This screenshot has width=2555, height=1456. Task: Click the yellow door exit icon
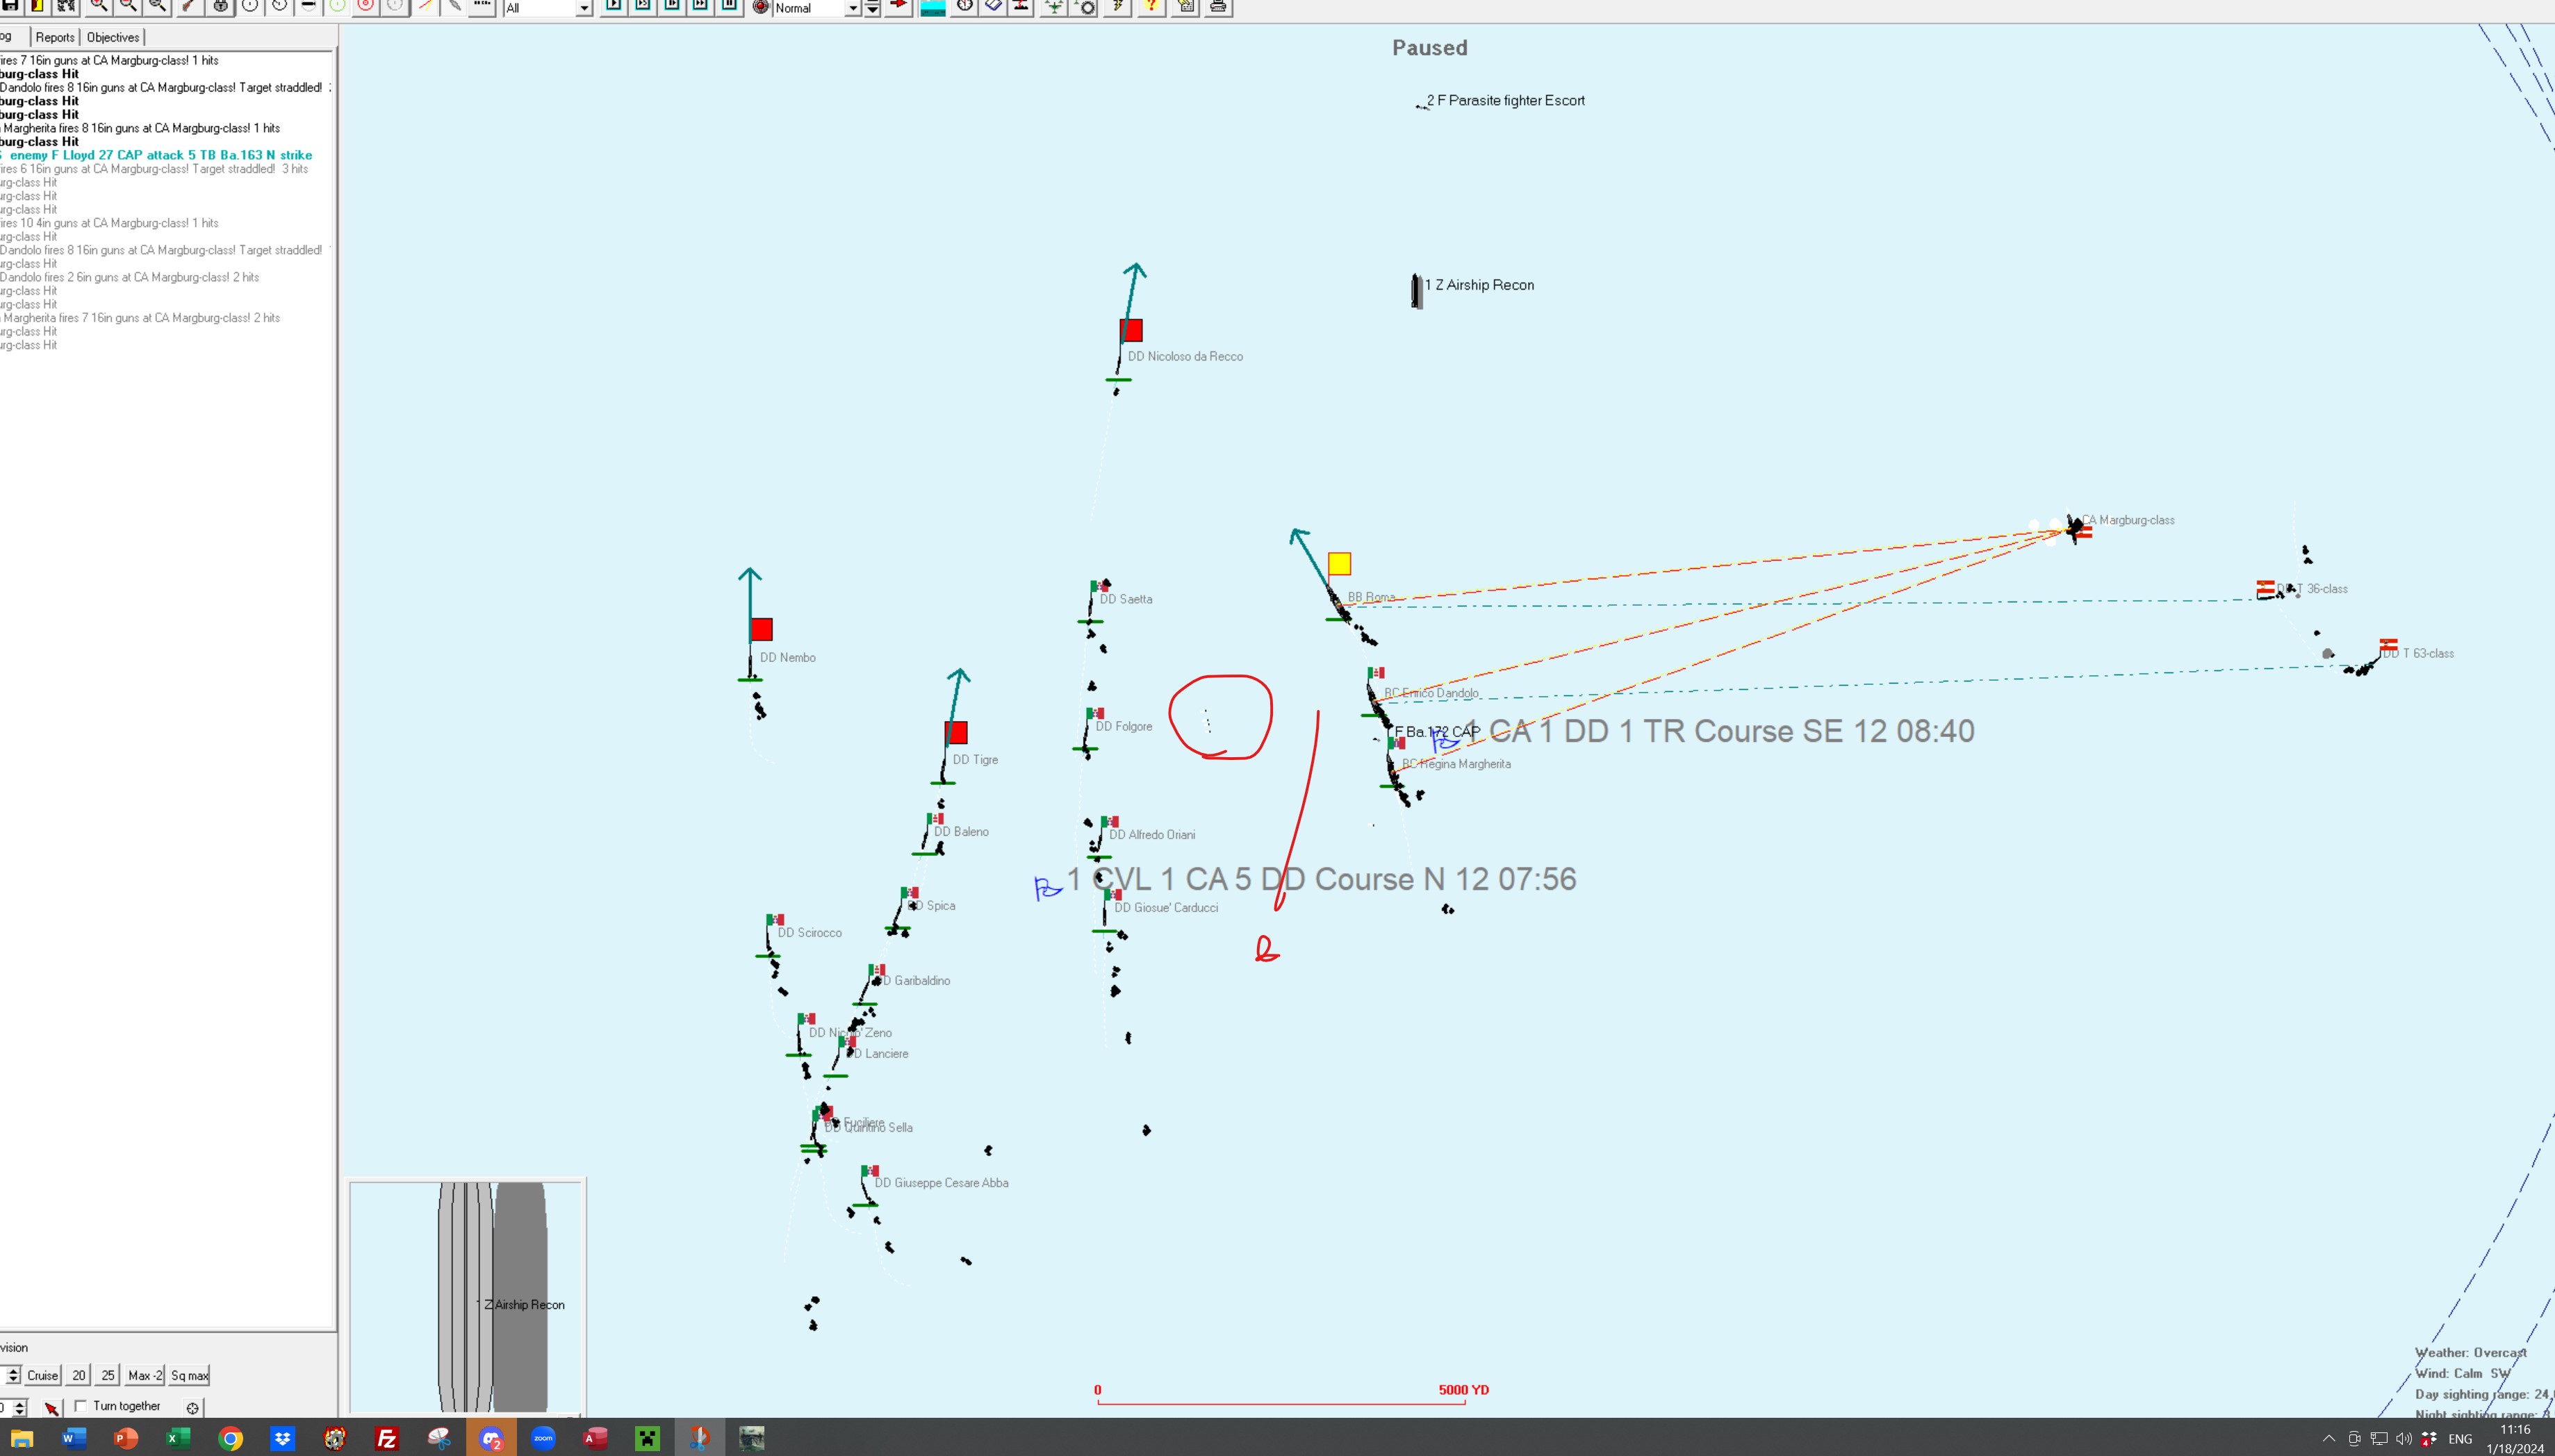[x=37, y=6]
